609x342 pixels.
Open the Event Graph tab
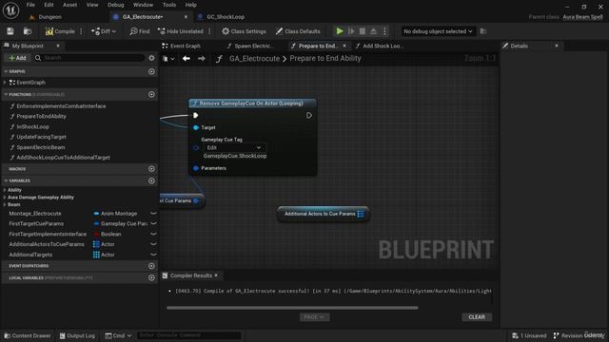(x=182, y=46)
